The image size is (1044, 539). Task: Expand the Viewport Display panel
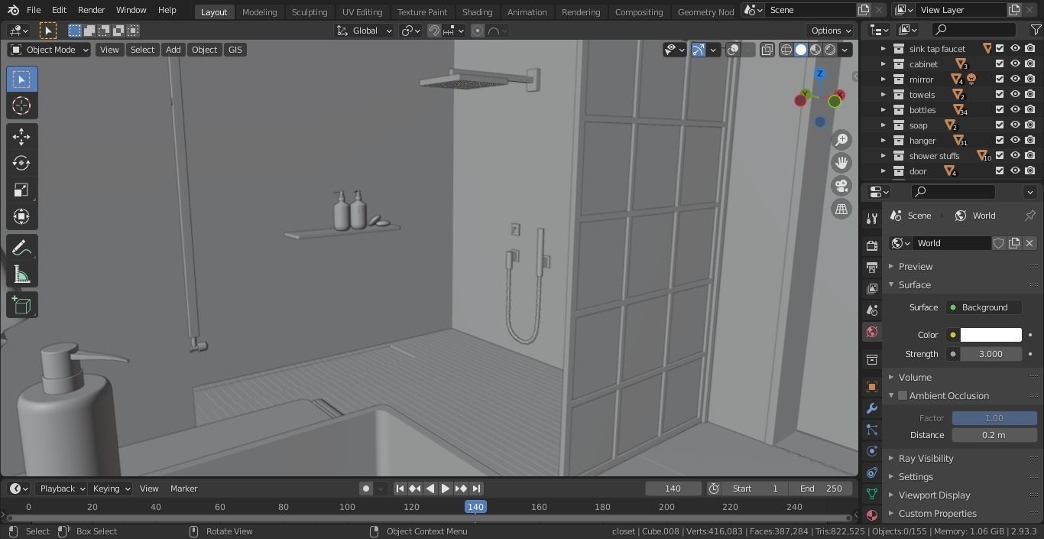pyautogui.click(x=934, y=495)
